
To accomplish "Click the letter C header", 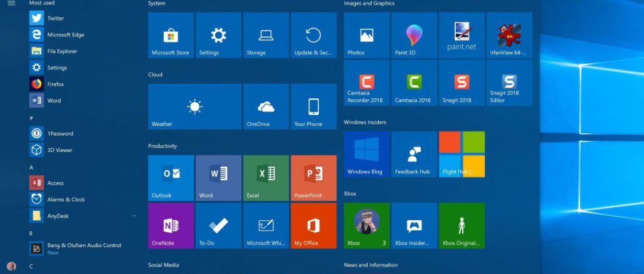I will tap(31, 266).
